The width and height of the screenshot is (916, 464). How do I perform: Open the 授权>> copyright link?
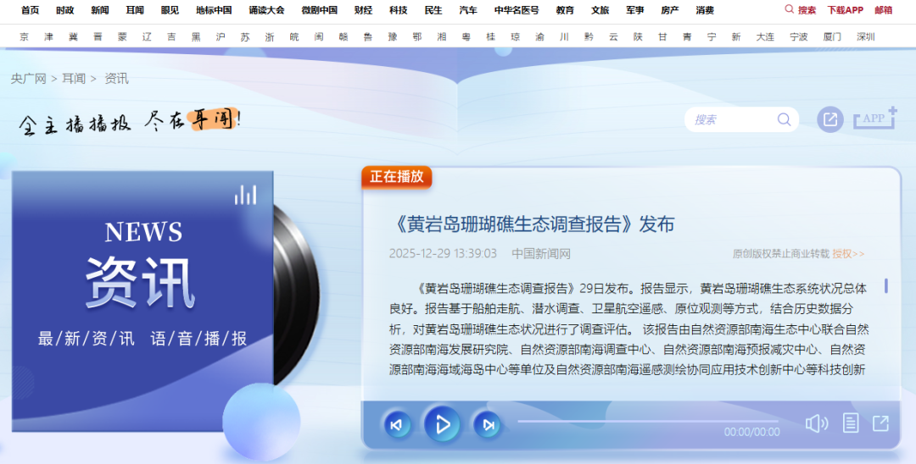point(848,254)
